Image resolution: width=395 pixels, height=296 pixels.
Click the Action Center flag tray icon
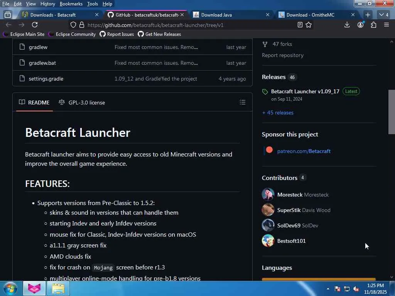click(338, 289)
